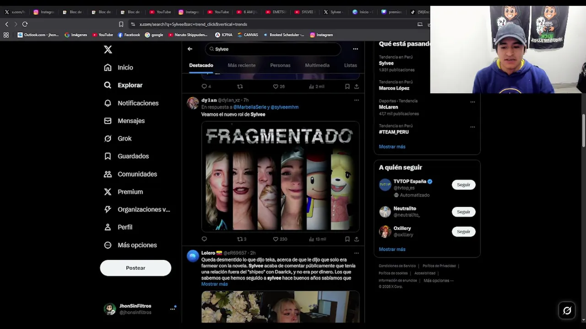Reply to dylan's FRAGMENTADO post
Viewport: 586px width, 329px height.
[x=204, y=239]
